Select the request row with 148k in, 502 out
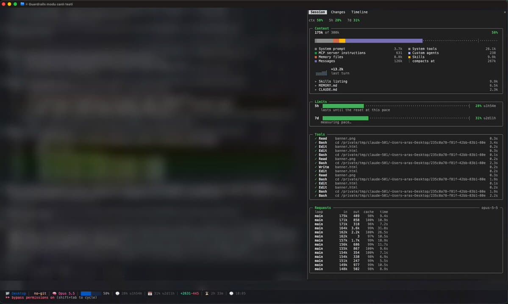This screenshot has height=304, width=508. (x=351, y=269)
